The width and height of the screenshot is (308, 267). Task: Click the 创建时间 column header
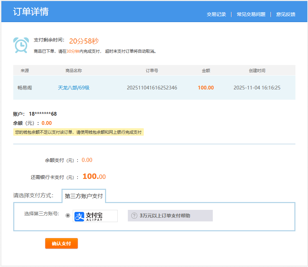point(257,71)
